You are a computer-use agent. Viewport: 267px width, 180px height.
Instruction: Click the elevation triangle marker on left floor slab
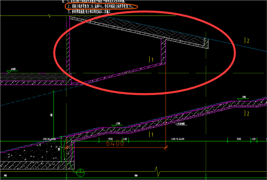click(x=9, y=72)
